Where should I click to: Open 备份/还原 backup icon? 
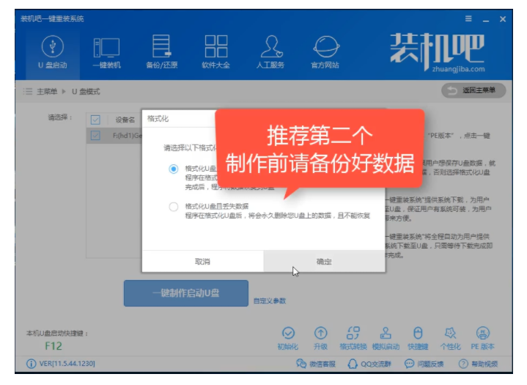tap(161, 47)
